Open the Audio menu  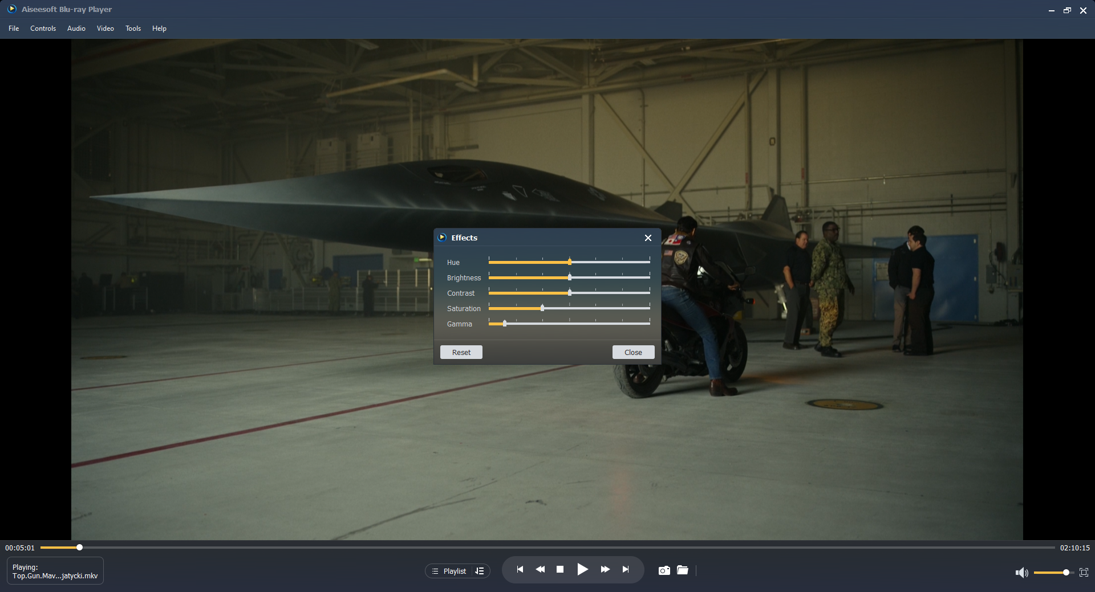(x=76, y=28)
